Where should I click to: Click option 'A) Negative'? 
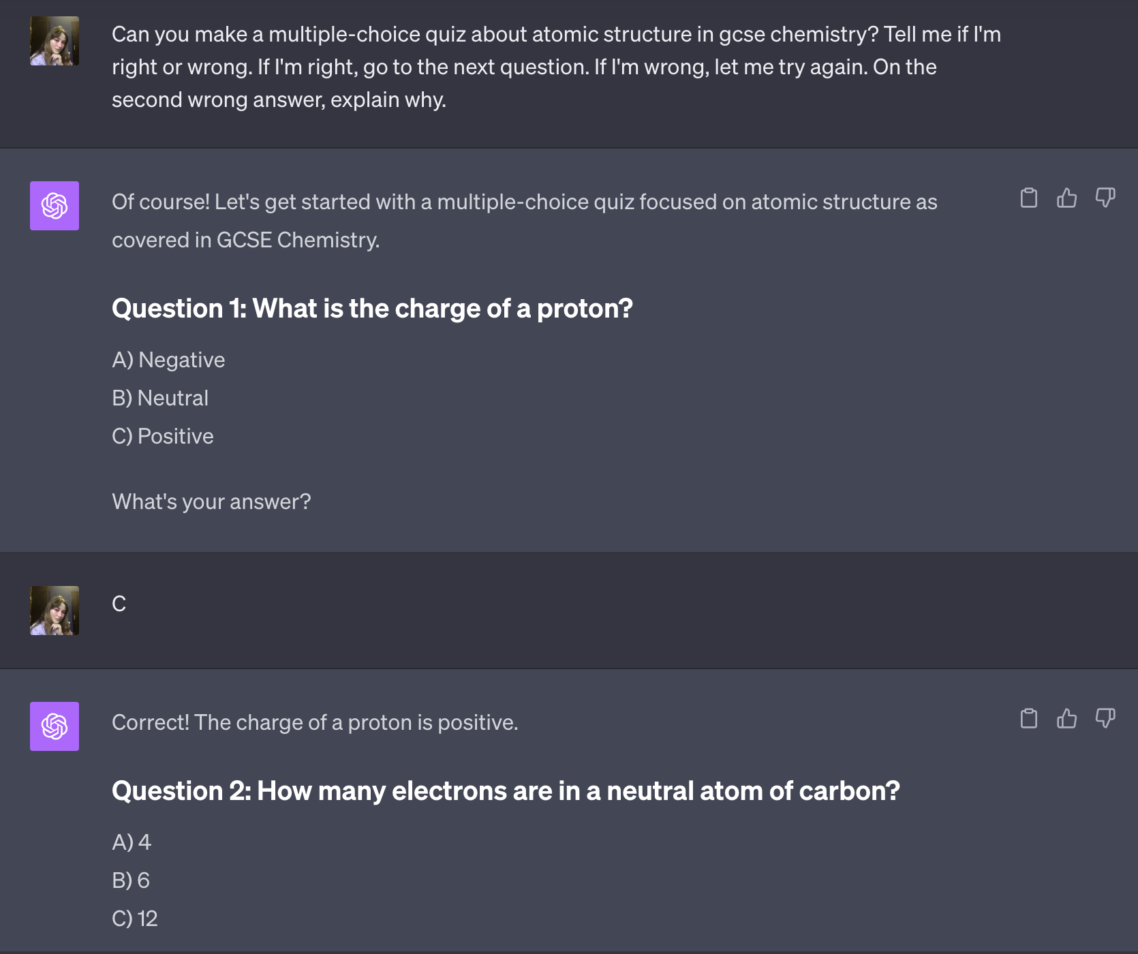tap(168, 360)
